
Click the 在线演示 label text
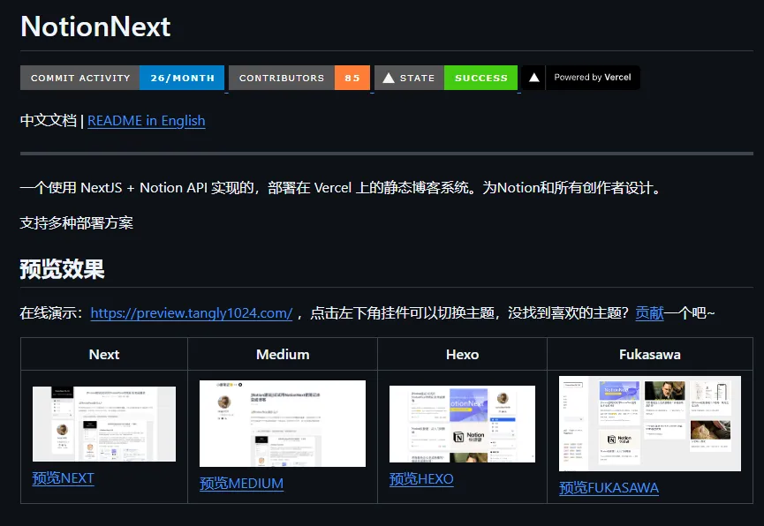click(x=51, y=312)
